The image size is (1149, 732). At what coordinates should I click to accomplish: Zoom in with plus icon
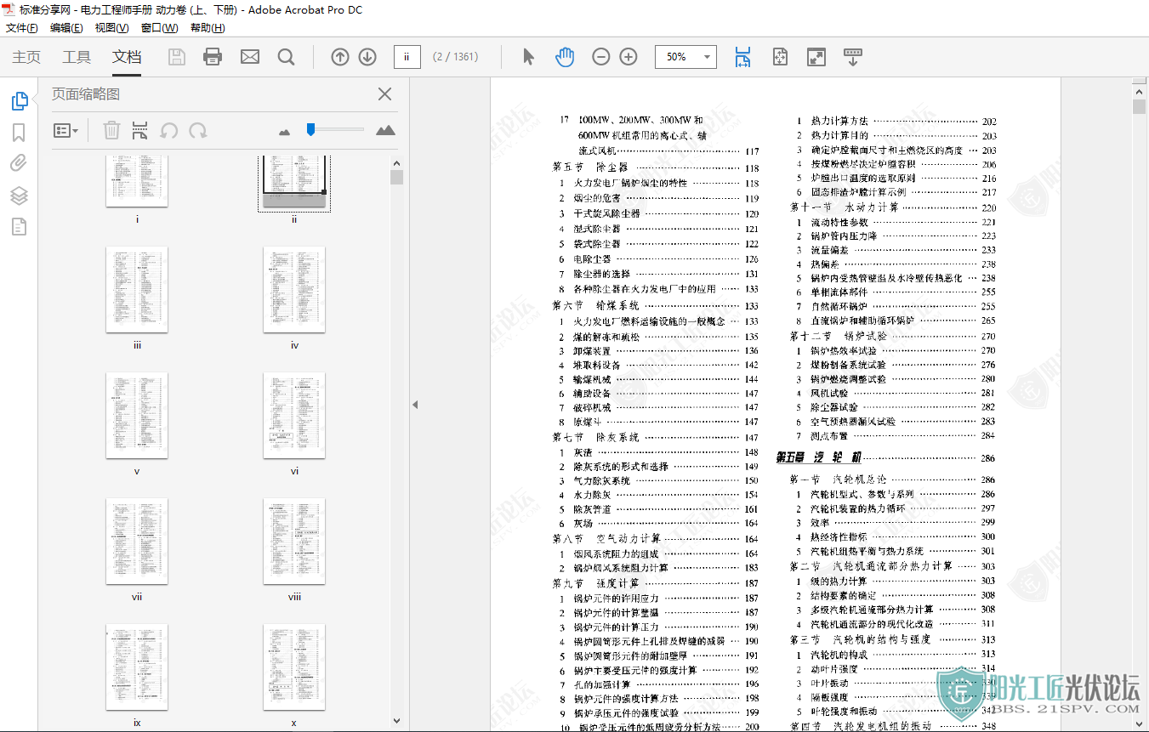(629, 57)
